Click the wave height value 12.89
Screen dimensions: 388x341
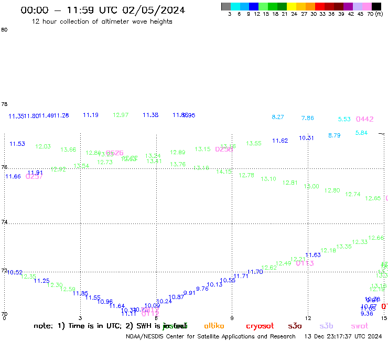pos(177,152)
